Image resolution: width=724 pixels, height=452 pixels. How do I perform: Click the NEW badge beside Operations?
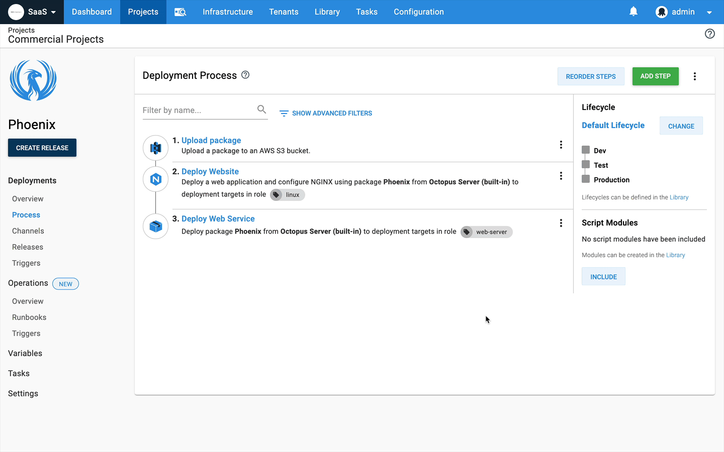coord(65,284)
